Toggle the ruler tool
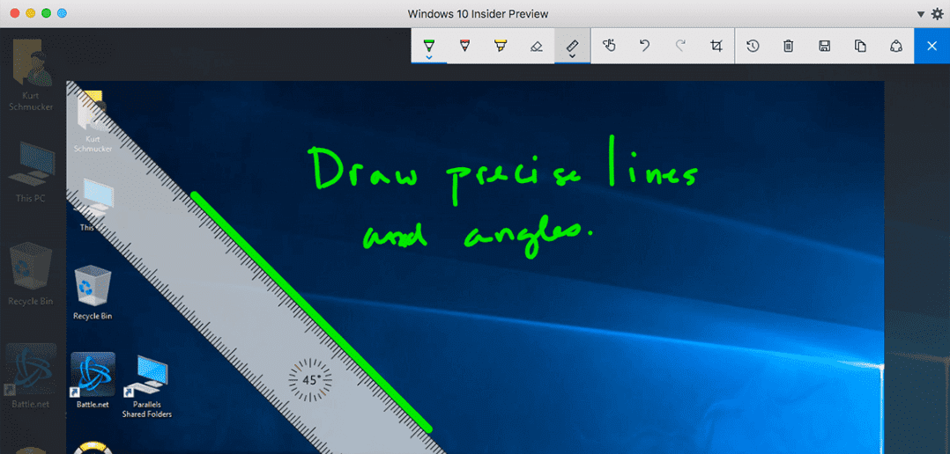 coord(572,45)
